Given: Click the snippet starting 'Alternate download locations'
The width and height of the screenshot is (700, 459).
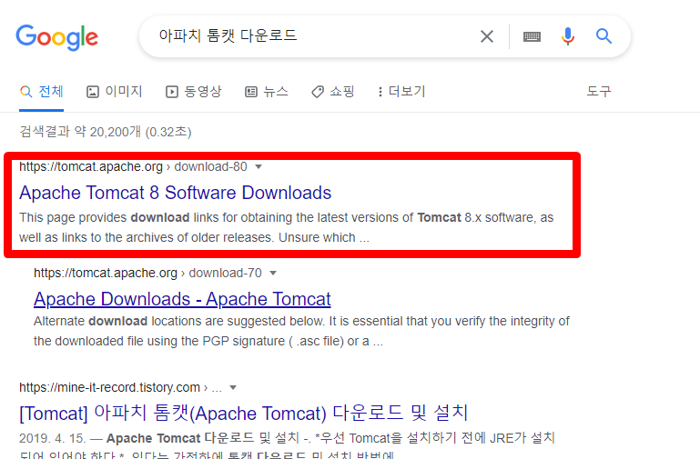Looking at the screenshot, I should coord(301,331).
